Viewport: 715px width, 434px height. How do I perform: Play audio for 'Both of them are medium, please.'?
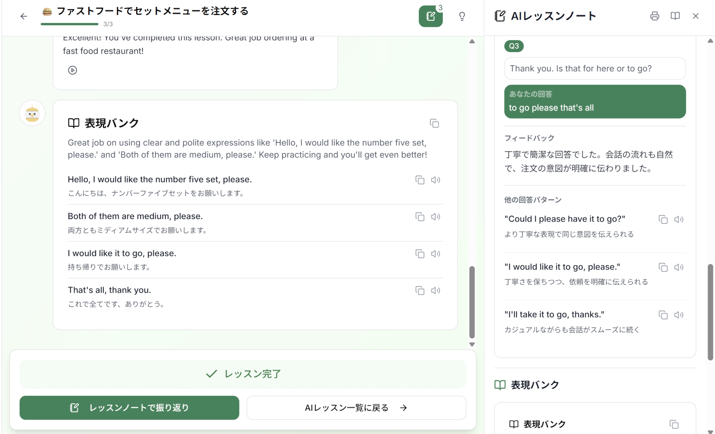[x=435, y=217]
